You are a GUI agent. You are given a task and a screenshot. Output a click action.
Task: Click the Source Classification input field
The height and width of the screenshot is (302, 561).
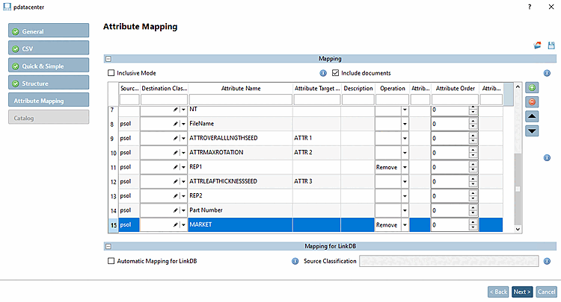449,261
